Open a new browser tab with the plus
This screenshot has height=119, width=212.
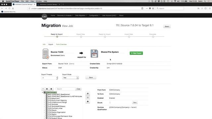click(x=63, y=4)
